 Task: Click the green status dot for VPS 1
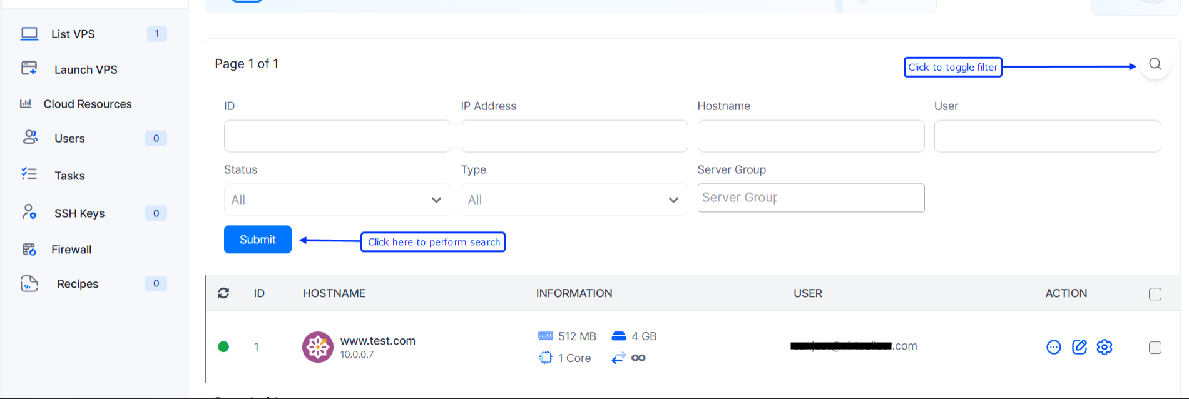click(223, 347)
